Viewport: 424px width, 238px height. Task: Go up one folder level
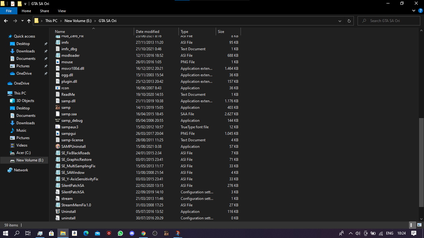29,21
